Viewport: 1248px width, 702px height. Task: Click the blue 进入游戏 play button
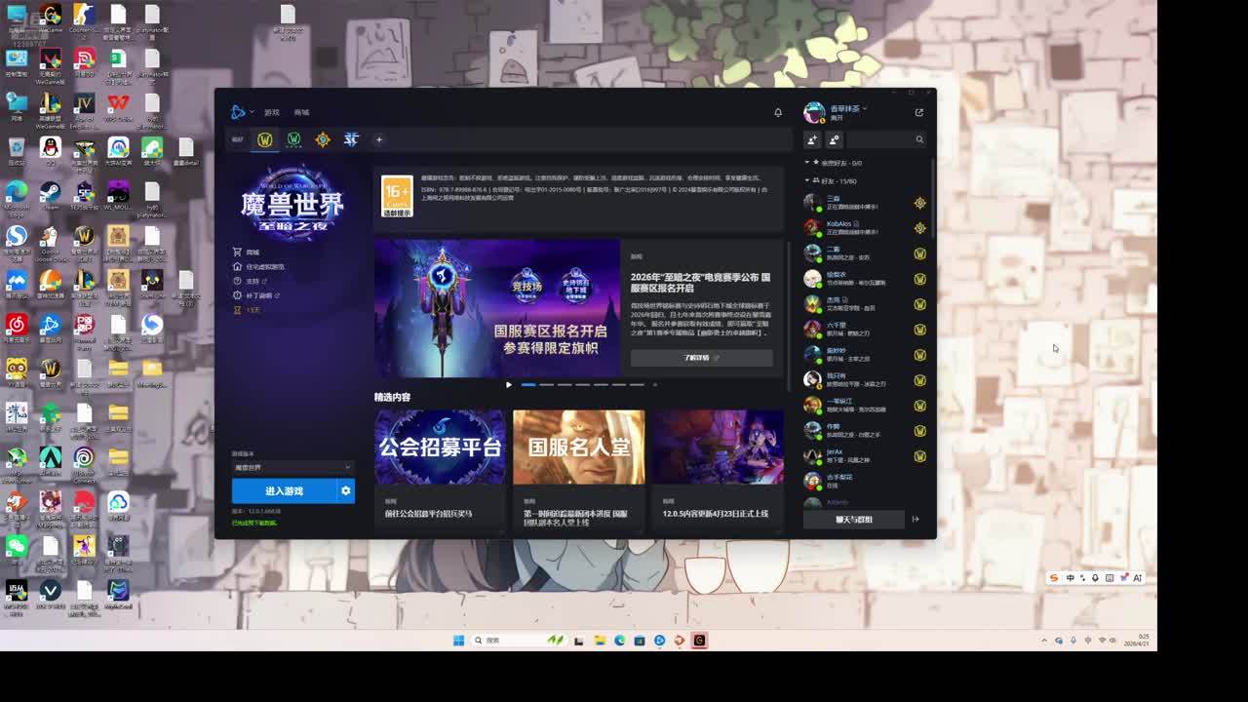pos(284,491)
